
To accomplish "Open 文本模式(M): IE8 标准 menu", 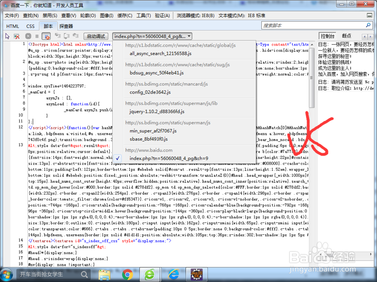I will [242, 15].
